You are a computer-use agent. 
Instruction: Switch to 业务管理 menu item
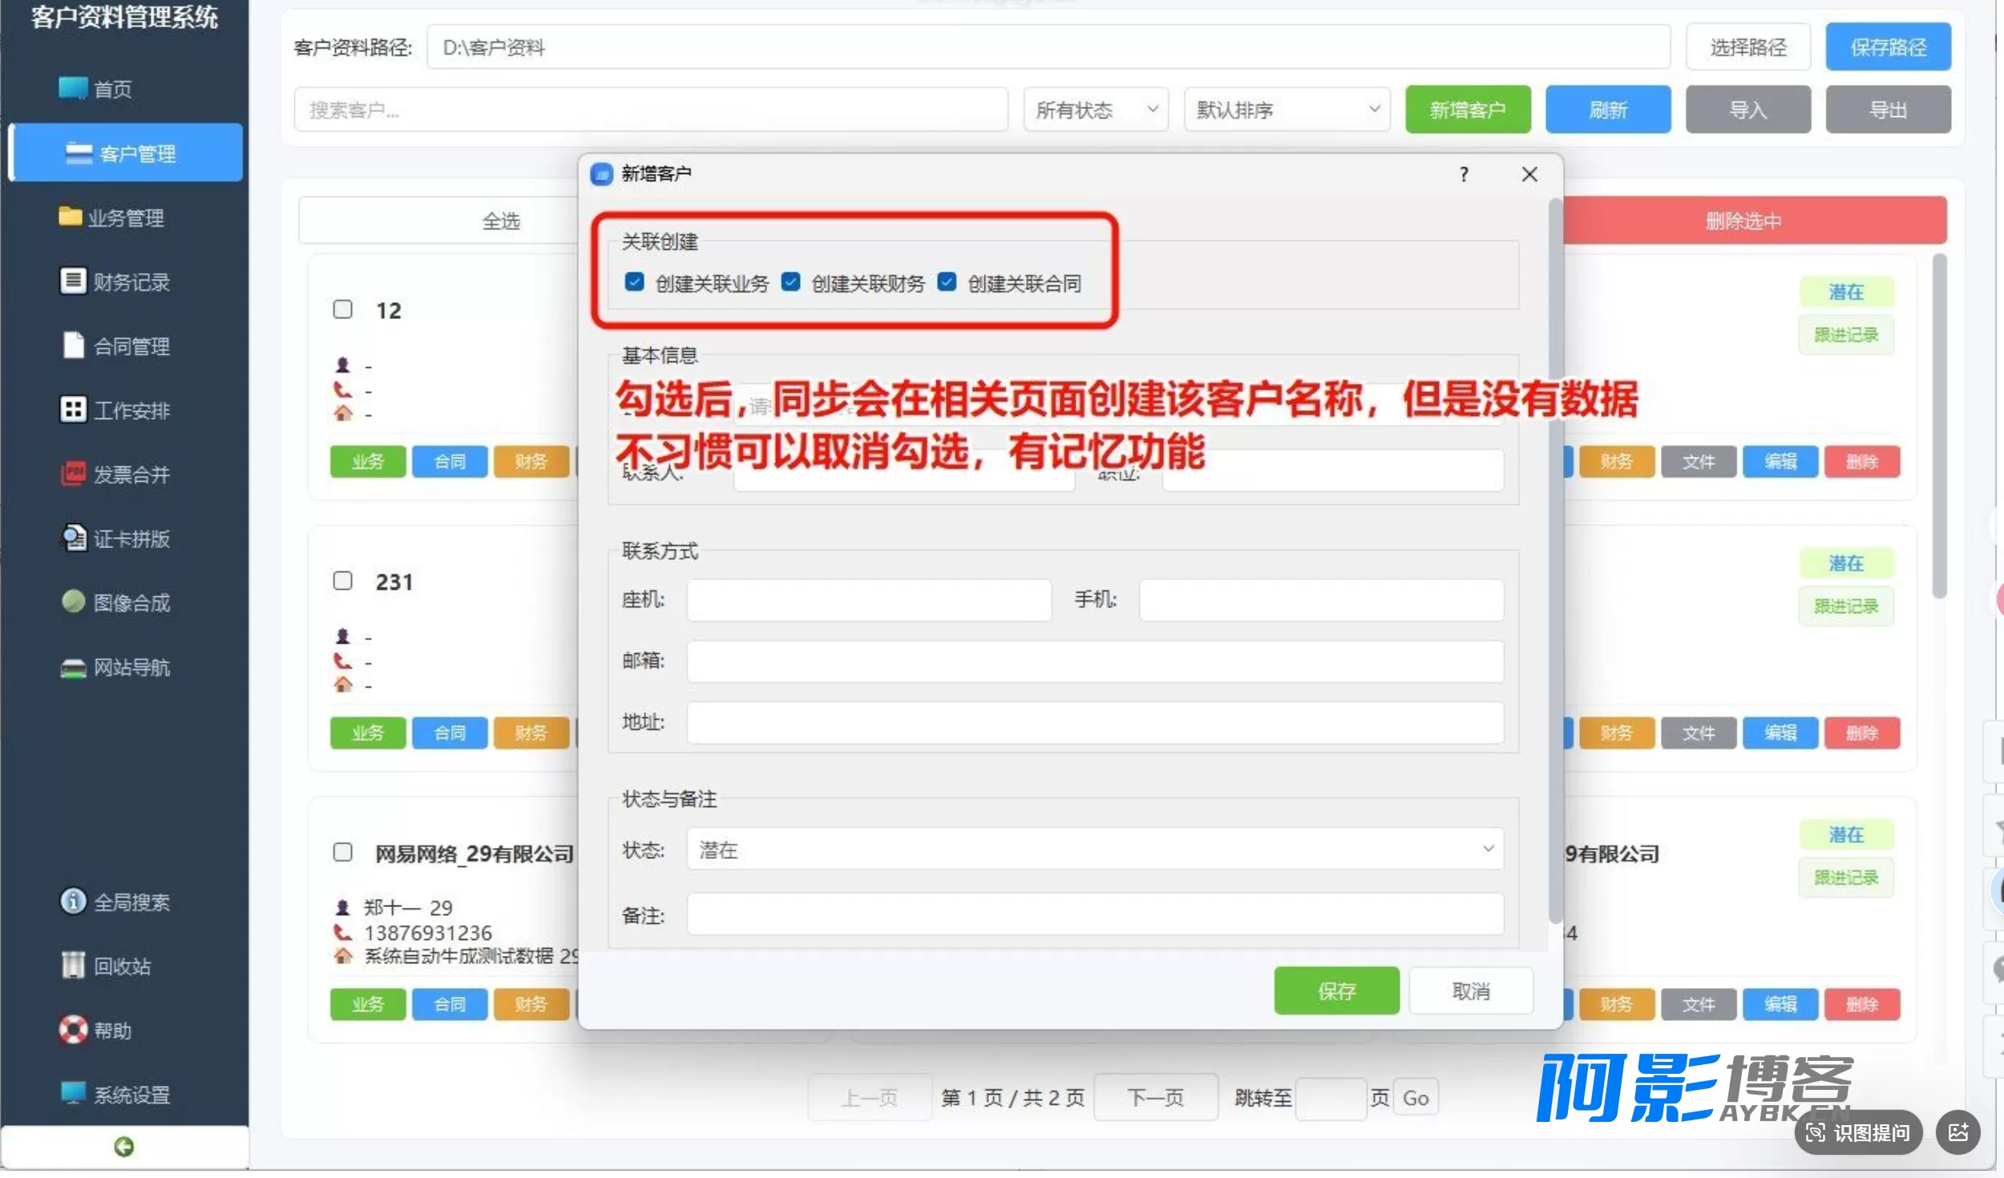click(x=126, y=217)
